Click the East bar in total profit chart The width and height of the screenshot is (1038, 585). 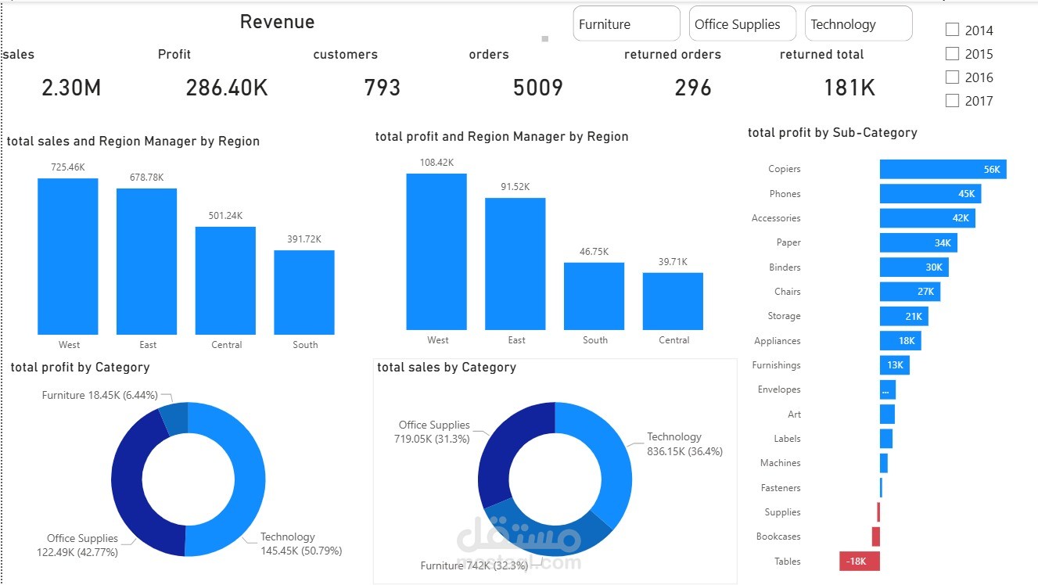pyautogui.click(x=515, y=264)
